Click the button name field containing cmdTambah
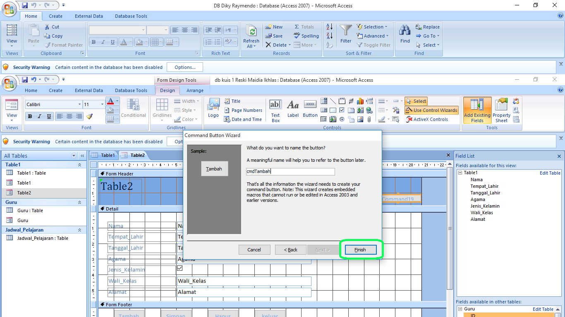 (x=290, y=172)
